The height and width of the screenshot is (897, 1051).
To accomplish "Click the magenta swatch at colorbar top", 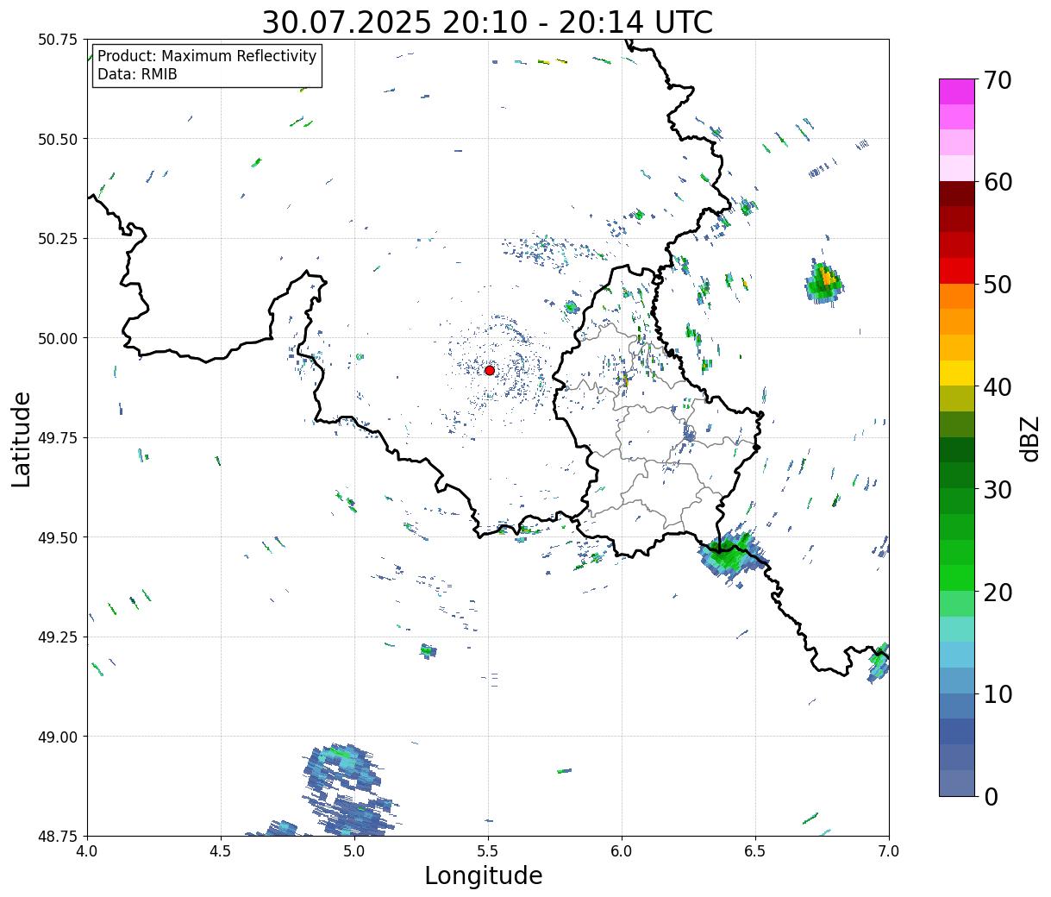I will 957,91.
